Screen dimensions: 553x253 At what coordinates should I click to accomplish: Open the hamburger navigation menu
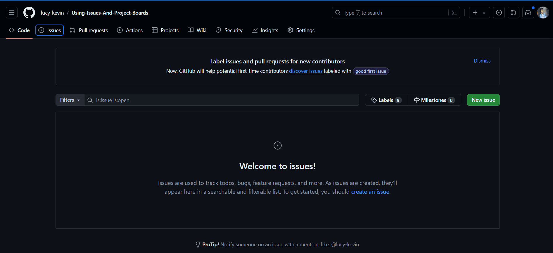(12, 13)
